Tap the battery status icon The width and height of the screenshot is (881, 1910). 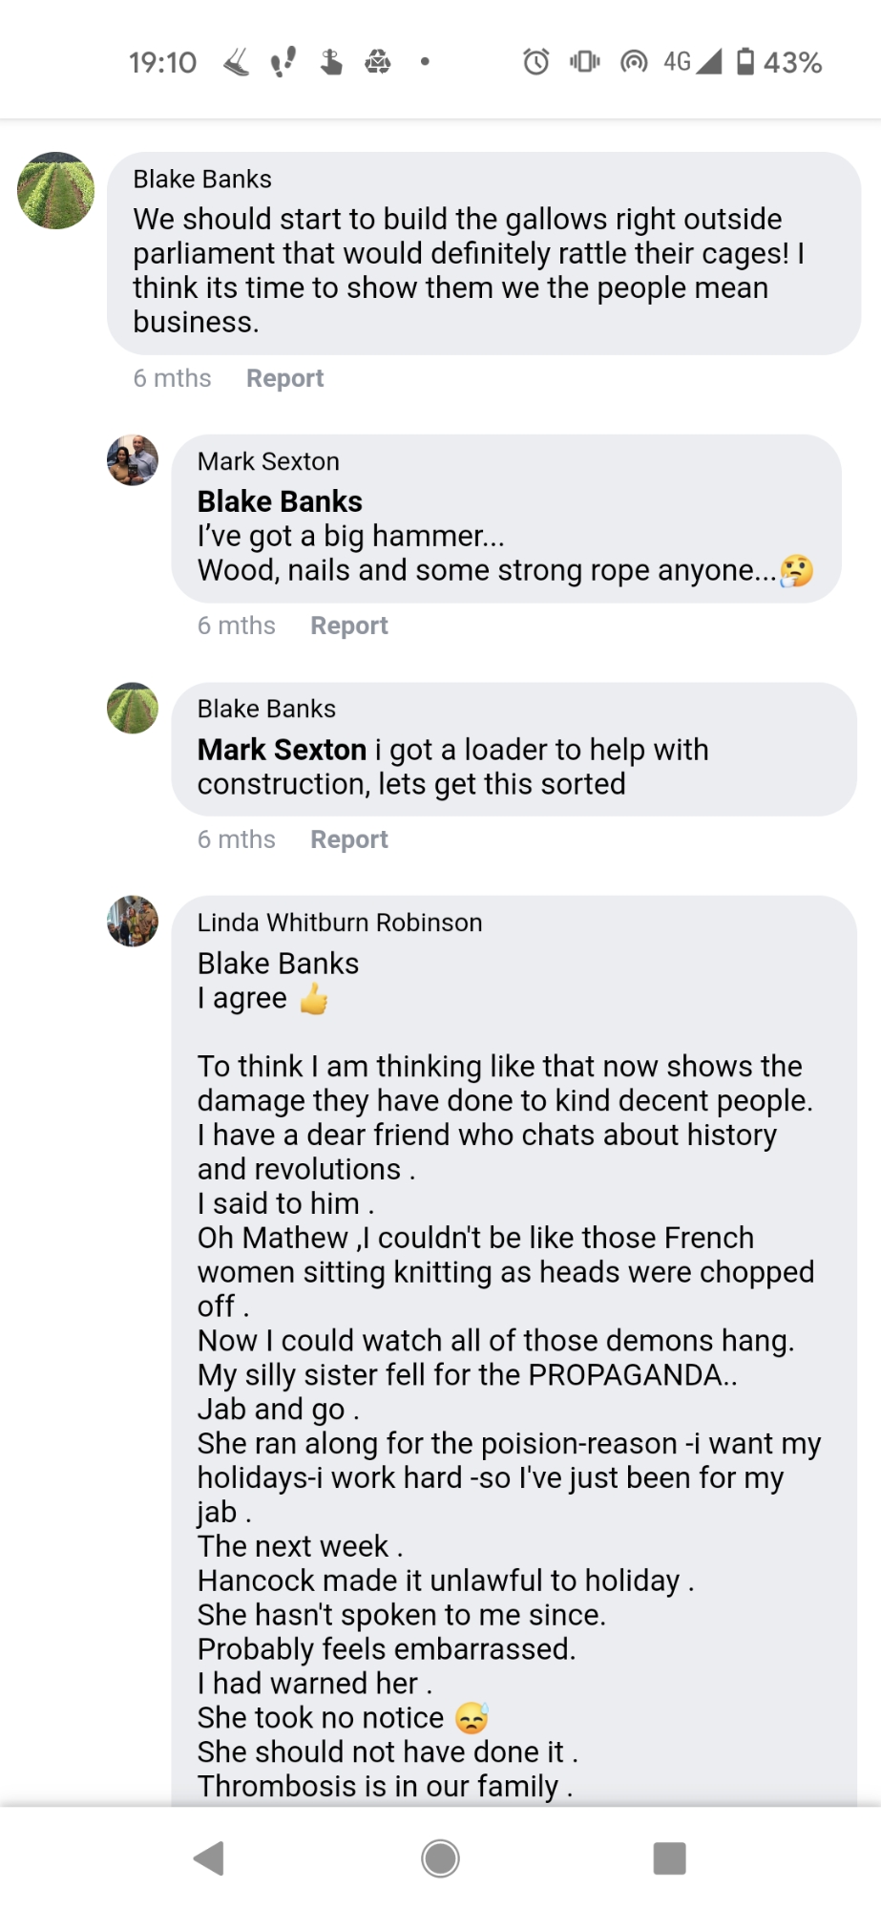tap(746, 62)
